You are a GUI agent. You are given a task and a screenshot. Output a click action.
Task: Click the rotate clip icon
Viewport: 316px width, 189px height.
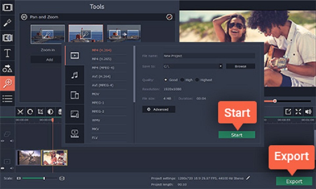pos(30,112)
